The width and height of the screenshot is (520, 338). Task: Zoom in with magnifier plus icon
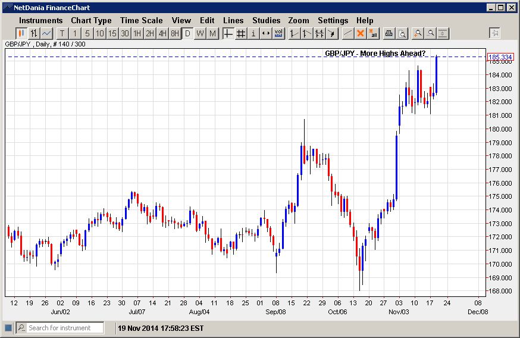coord(418,33)
